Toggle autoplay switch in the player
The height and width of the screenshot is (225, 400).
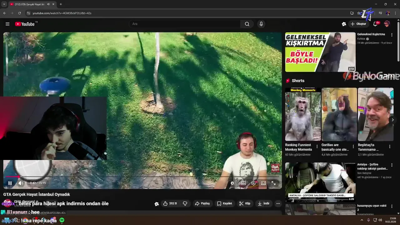[x=232, y=183]
